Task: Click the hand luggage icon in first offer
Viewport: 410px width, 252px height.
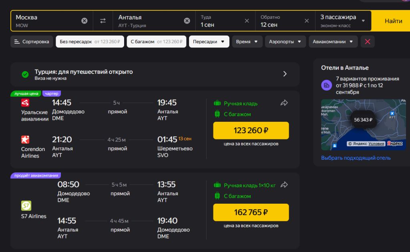Action: tap(217, 103)
